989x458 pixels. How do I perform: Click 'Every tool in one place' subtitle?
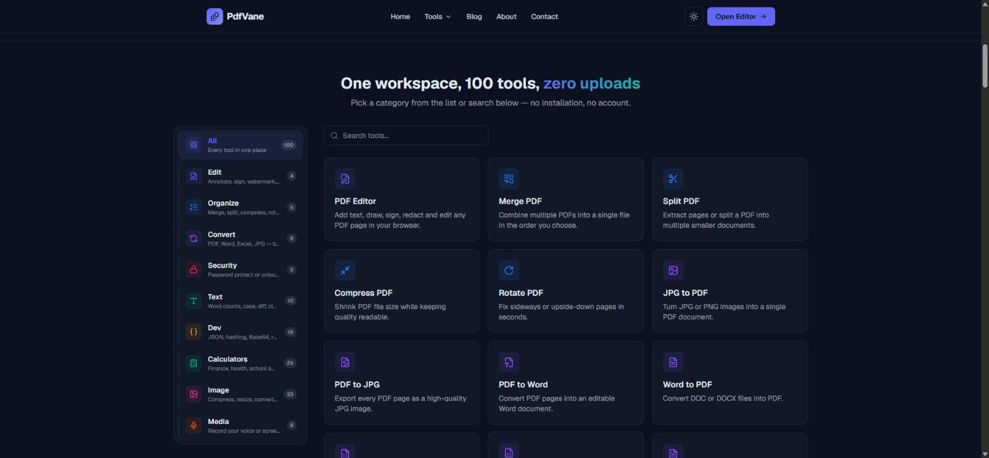pos(237,150)
